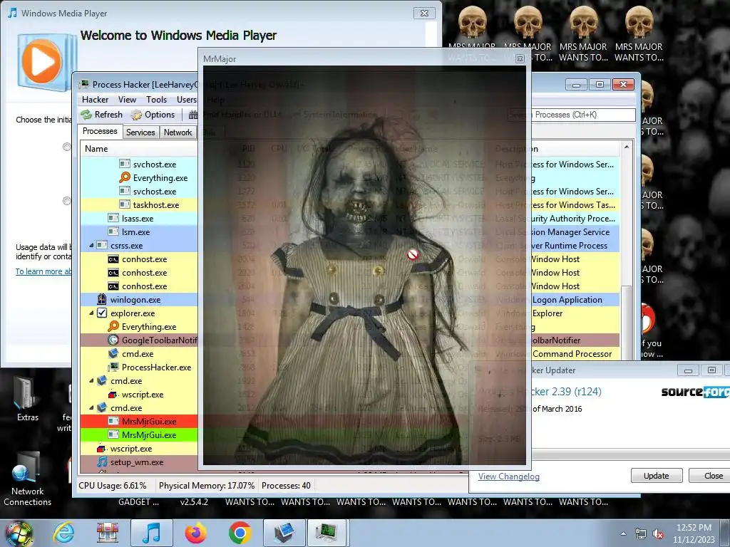Click the SourceForge logo in the updater
Image resolution: width=730 pixels, height=547 pixels.
coord(696,392)
